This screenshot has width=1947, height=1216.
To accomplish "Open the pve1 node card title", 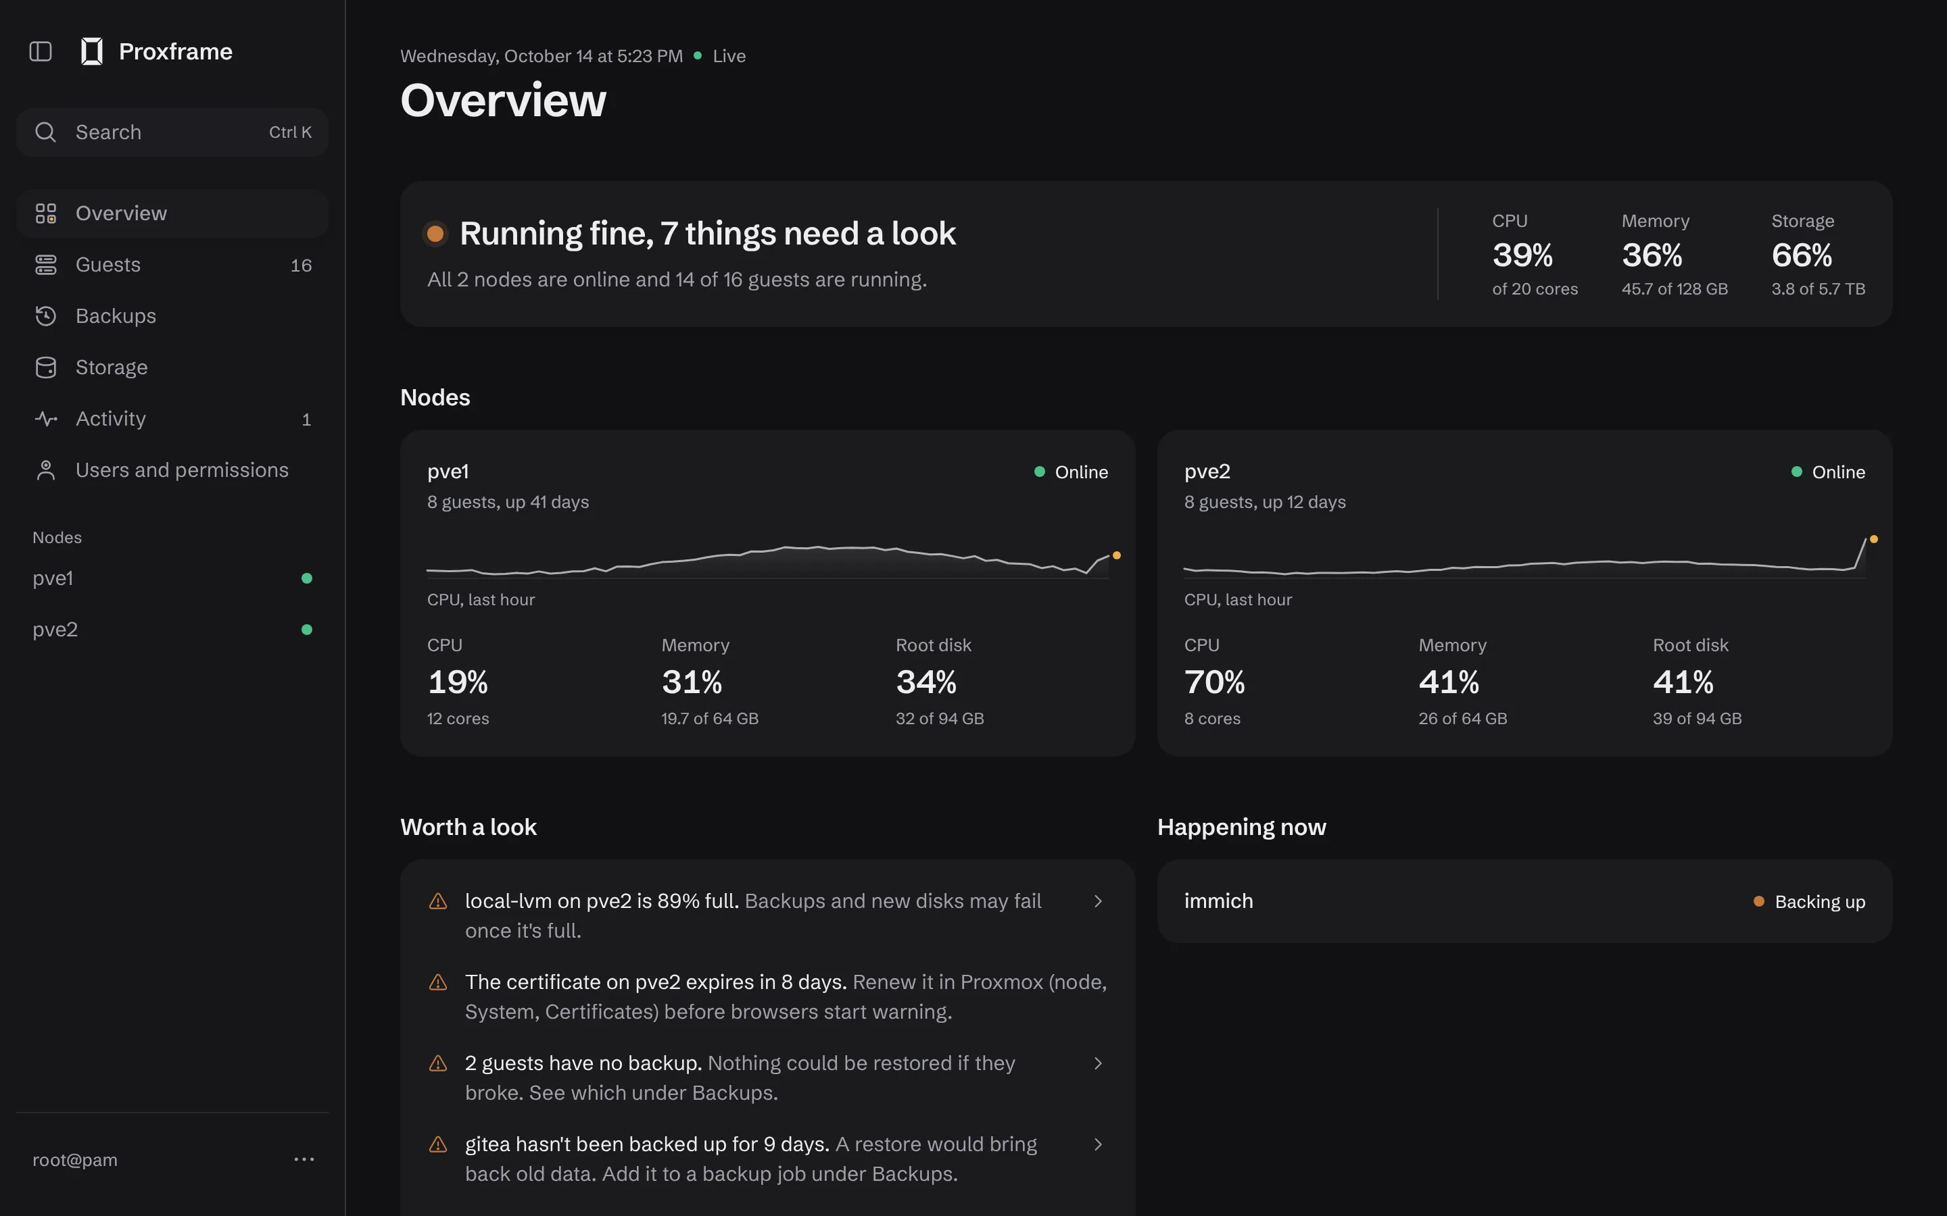I will [448, 472].
